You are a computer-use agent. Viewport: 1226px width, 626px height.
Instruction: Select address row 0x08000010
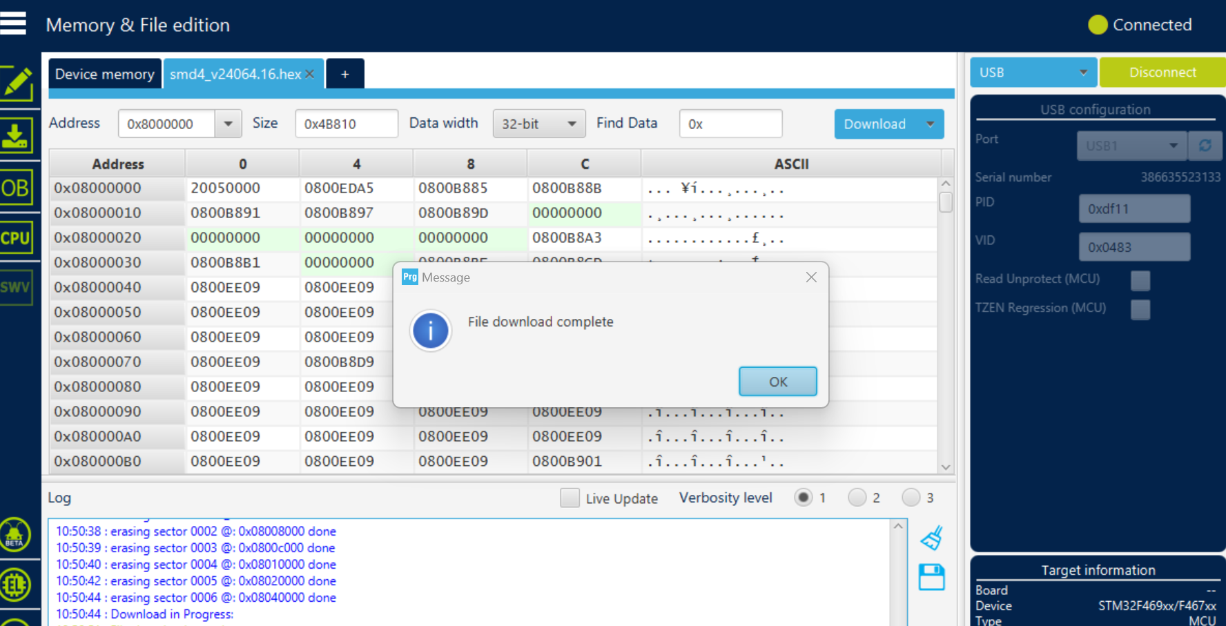117,213
